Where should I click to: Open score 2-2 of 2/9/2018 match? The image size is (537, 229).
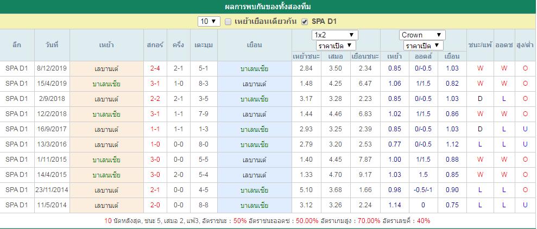pyautogui.click(x=155, y=99)
